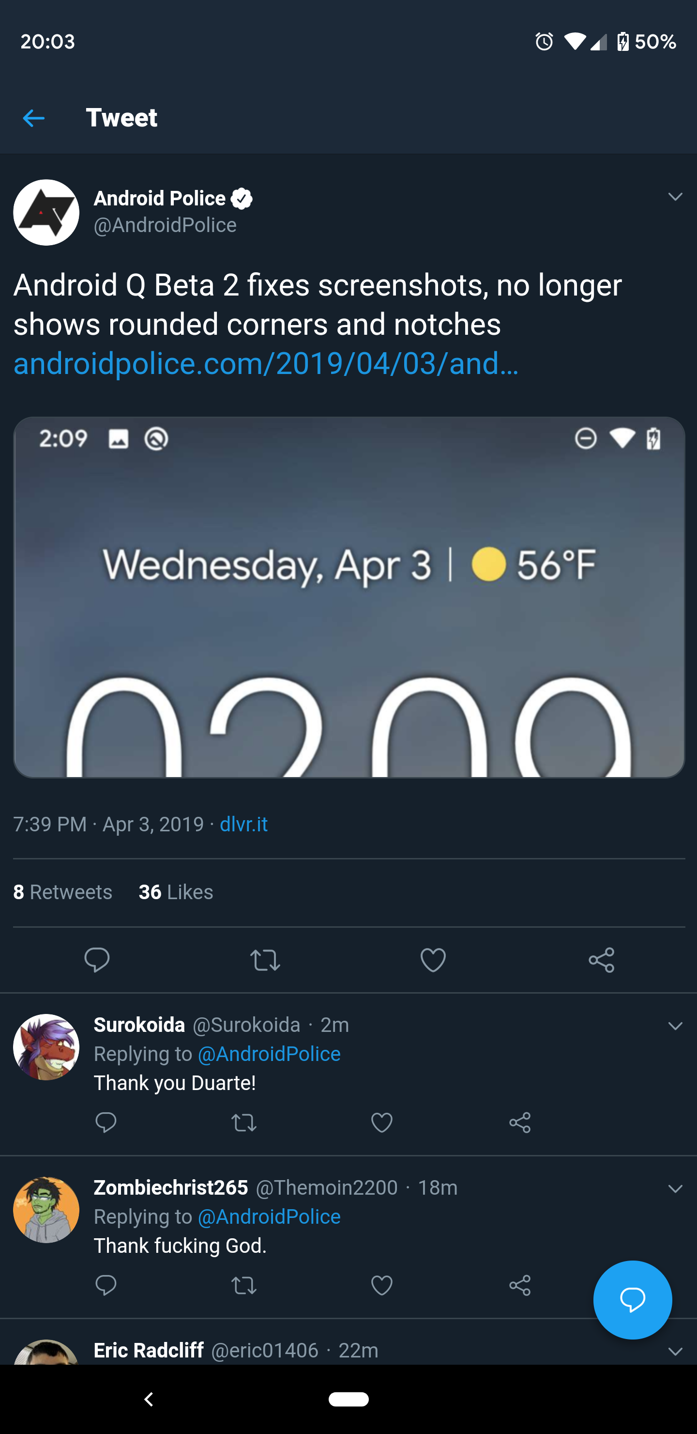Like Zombiechrist265's reply
697x1434 pixels.
coord(381,1285)
